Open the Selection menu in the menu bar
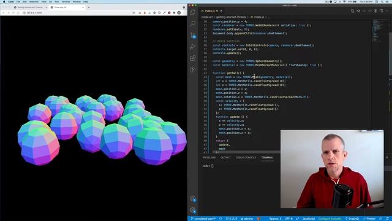 (x=34, y=1)
